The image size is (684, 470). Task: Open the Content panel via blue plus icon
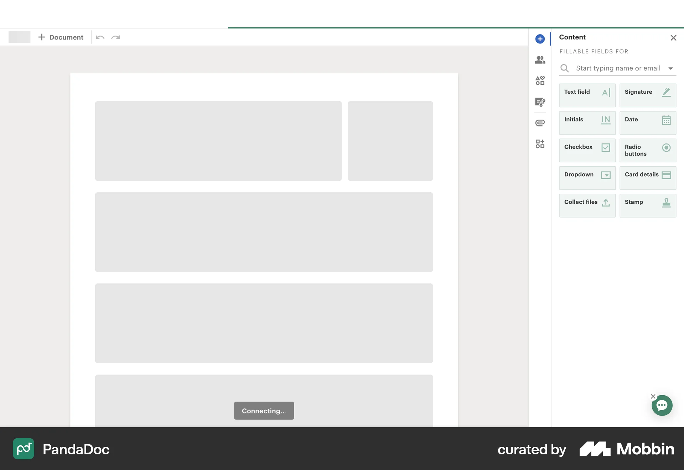pos(540,39)
